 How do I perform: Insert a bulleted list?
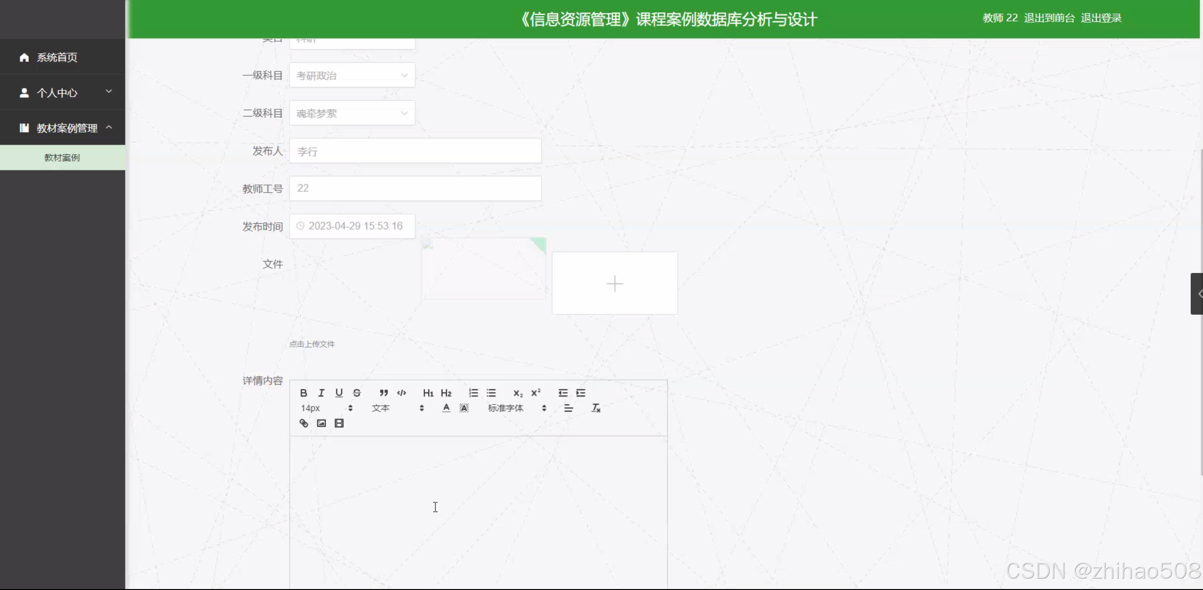point(491,393)
